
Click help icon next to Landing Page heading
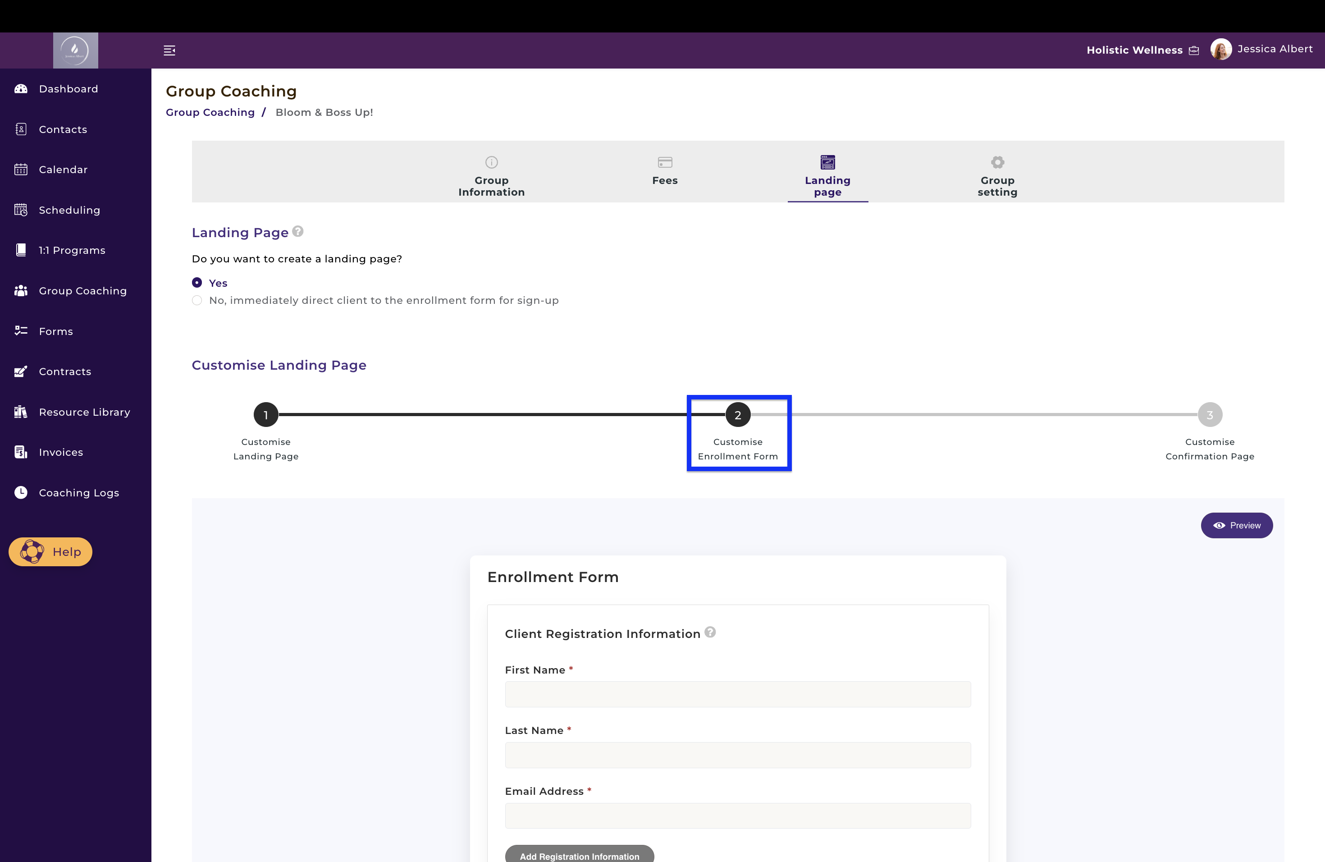(298, 231)
